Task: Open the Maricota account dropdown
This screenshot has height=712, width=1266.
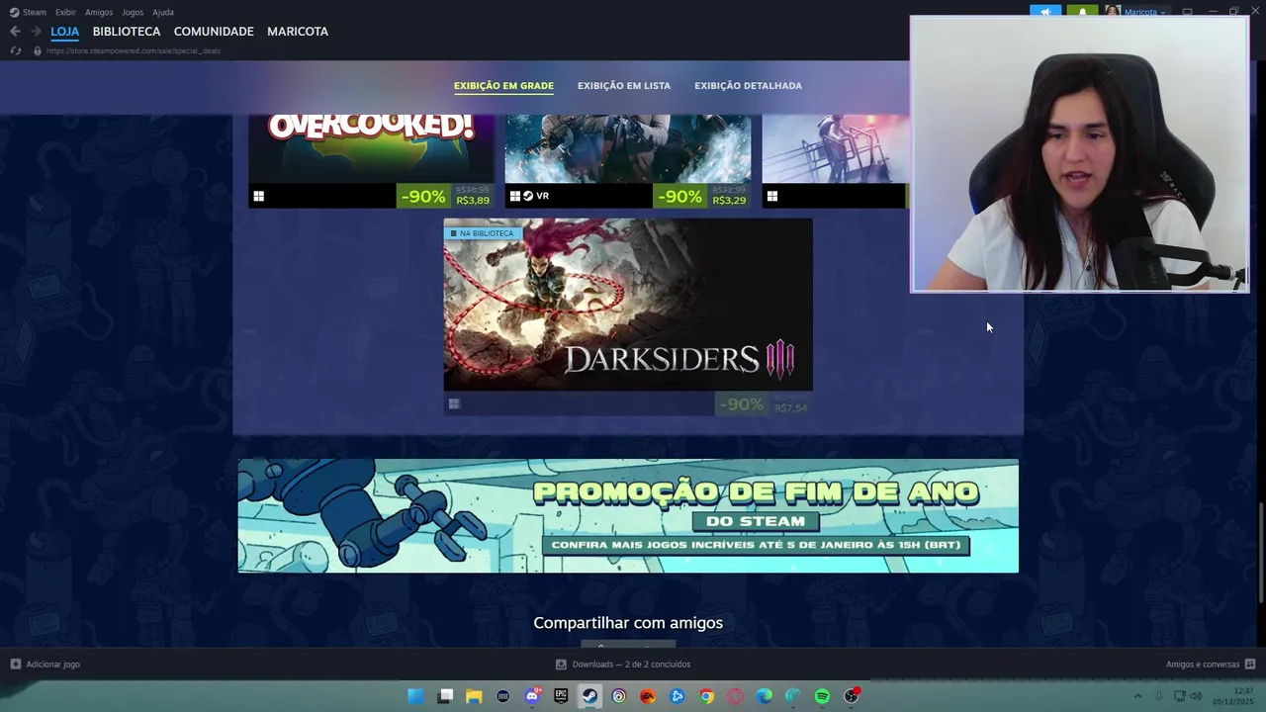Action: coord(1135,12)
